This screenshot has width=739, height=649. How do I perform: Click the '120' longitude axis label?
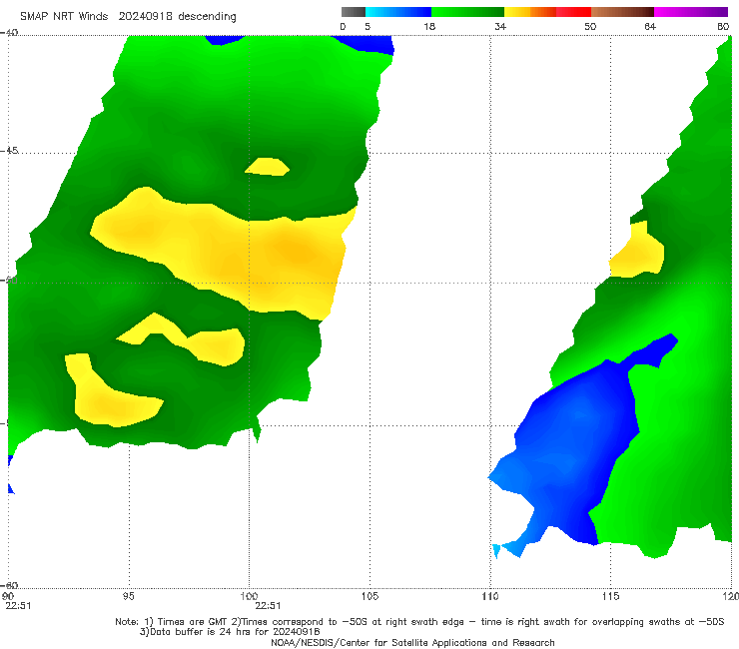pos(731,596)
